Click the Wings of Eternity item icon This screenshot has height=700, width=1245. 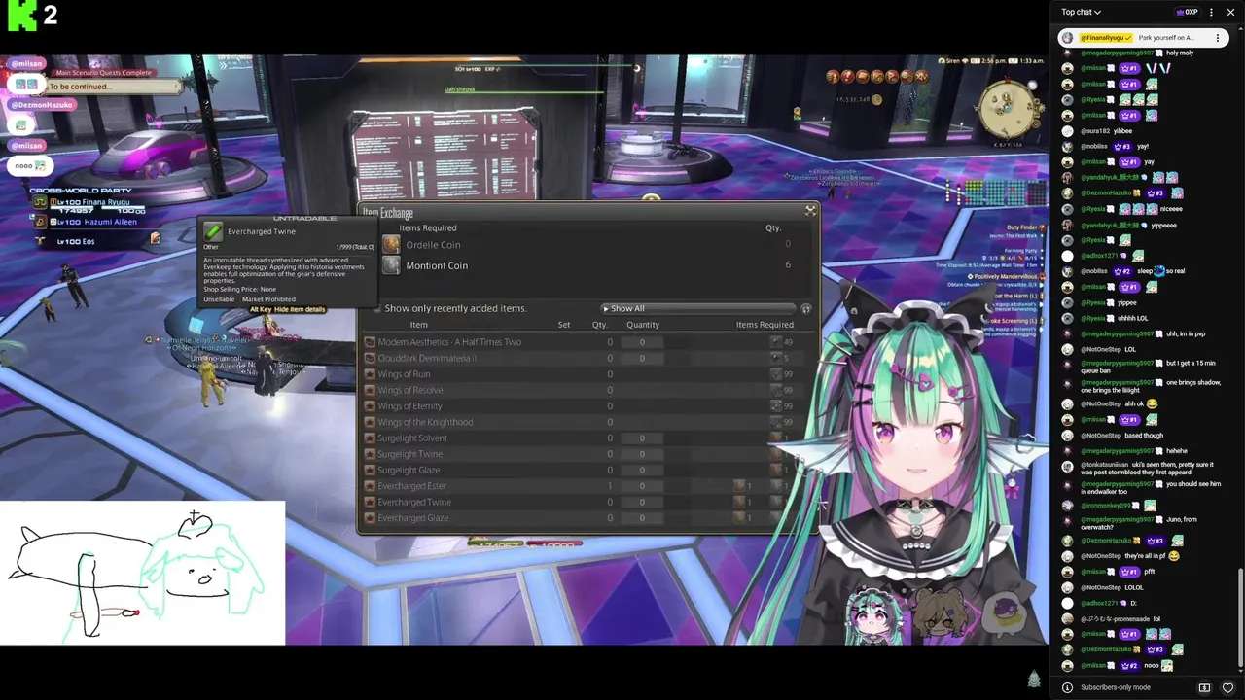pos(370,405)
